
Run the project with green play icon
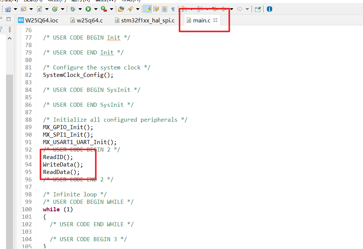[88, 9]
